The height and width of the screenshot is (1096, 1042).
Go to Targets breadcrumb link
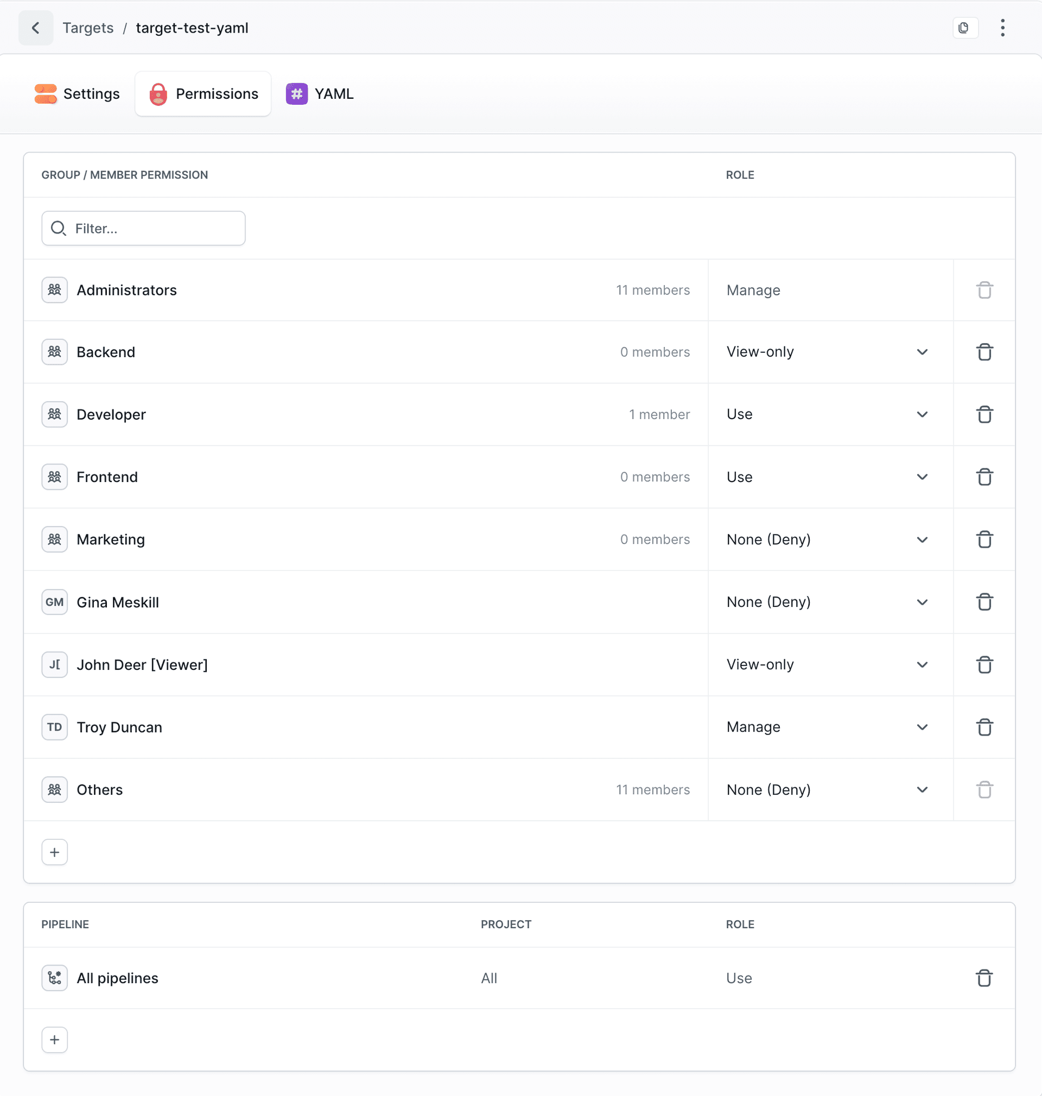coord(88,28)
